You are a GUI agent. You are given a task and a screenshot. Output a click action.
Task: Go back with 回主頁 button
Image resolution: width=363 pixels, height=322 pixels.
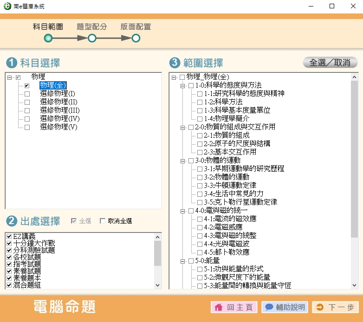(x=234, y=307)
